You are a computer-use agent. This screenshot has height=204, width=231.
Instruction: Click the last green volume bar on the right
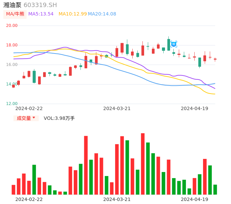[215, 190]
